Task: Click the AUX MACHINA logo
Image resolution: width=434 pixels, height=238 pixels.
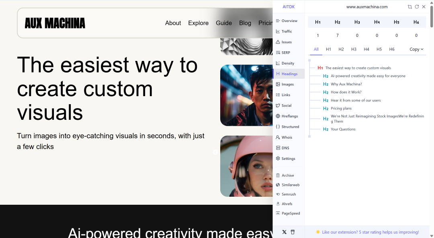Action: click(55, 23)
